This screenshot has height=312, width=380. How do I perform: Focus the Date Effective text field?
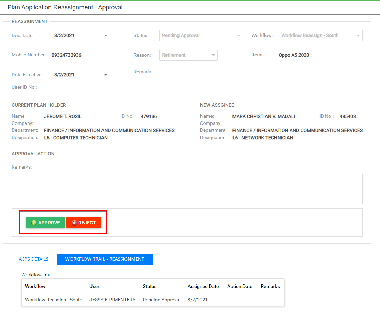76,75
